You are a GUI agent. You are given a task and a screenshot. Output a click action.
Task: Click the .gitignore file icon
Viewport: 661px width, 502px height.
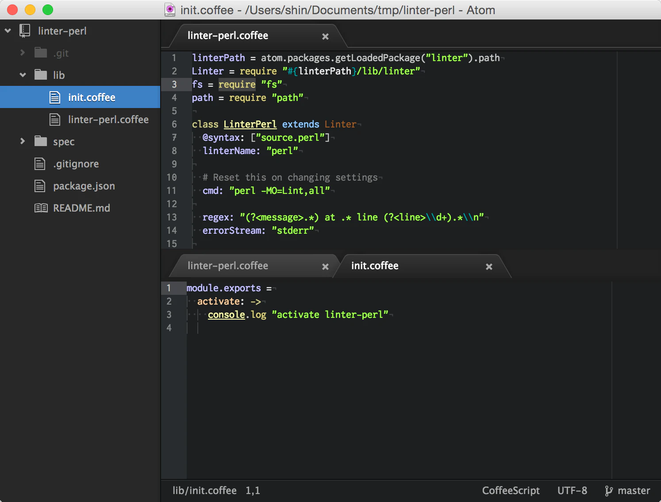40,164
